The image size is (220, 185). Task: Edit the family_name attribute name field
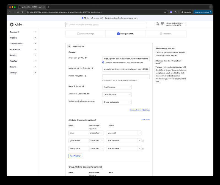[x=78, y=148]
